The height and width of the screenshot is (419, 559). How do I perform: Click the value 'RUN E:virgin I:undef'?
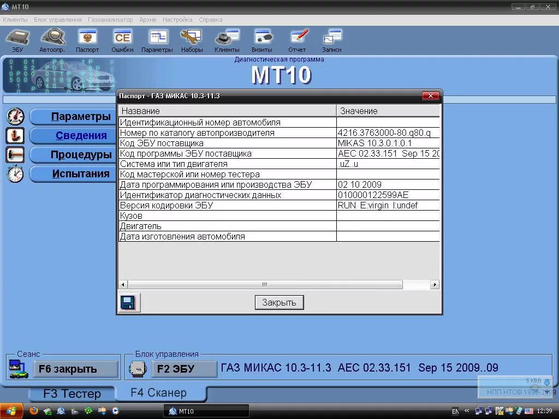click(378, 205)
